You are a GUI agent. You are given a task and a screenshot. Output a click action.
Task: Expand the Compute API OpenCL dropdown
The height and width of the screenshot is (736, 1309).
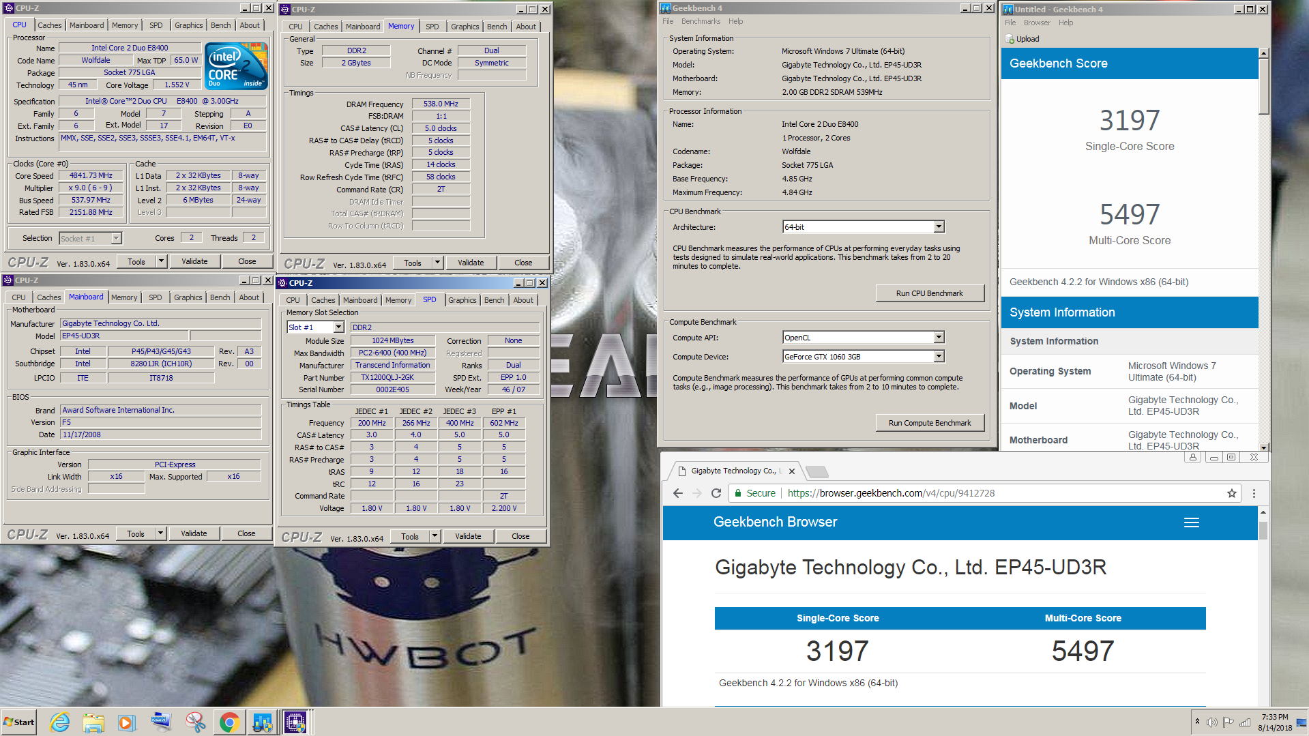point(939,338)
